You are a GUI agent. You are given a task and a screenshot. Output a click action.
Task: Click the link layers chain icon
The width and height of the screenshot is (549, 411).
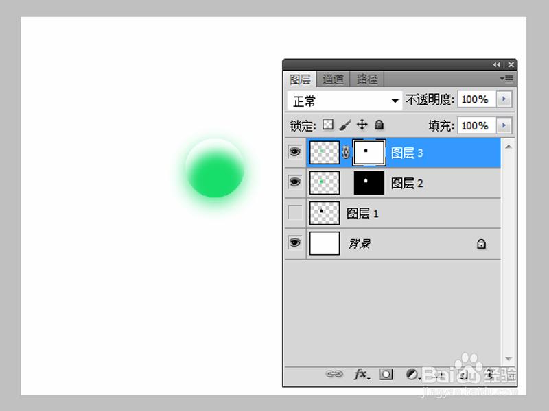[334, 374]
